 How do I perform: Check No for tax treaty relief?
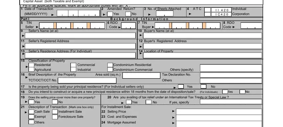tap(148, 102)
